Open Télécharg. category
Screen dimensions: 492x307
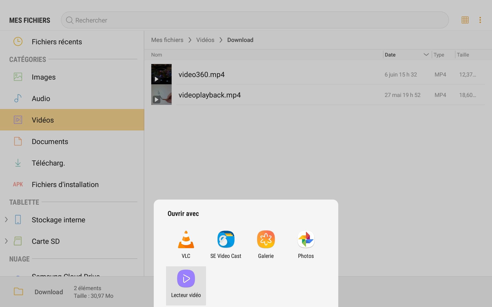pyautogui.click(x=48, y=163)
